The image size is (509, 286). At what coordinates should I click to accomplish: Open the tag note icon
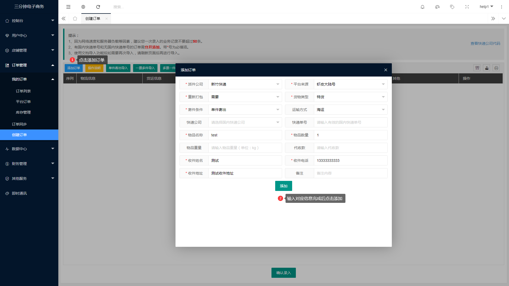tap(452, 7)
